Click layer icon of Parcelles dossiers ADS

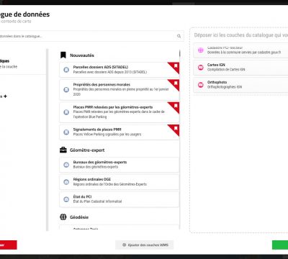[66, 70]
